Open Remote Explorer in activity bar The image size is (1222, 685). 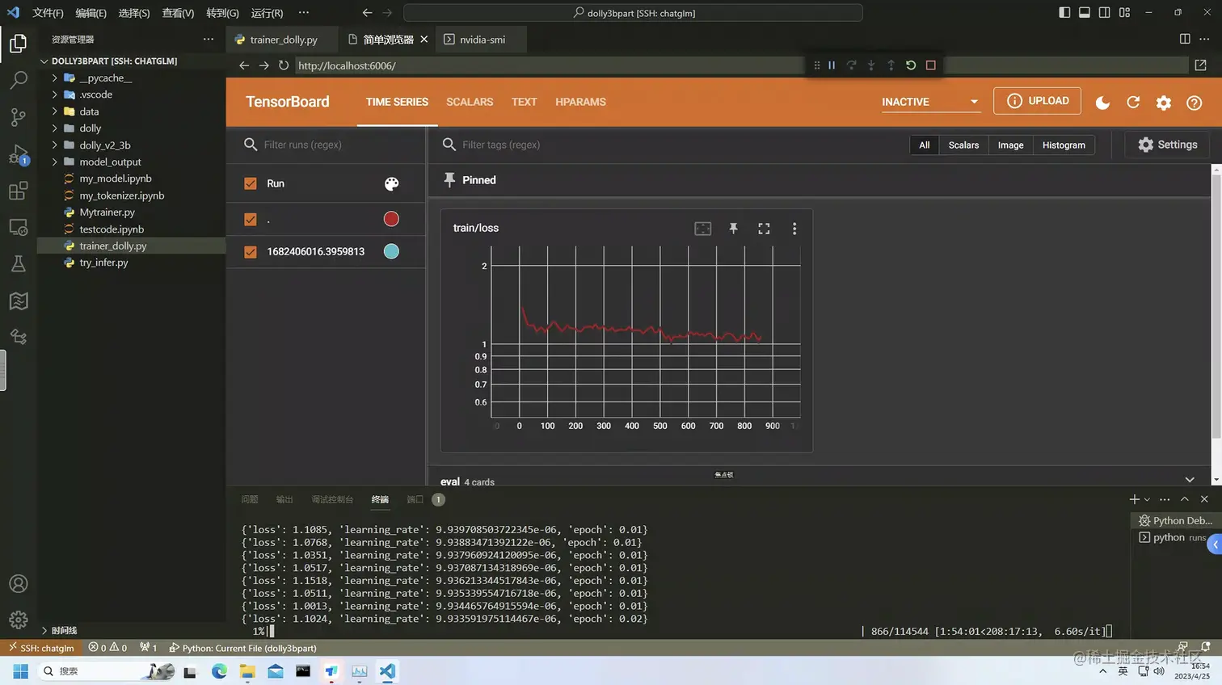click(18, 227)
